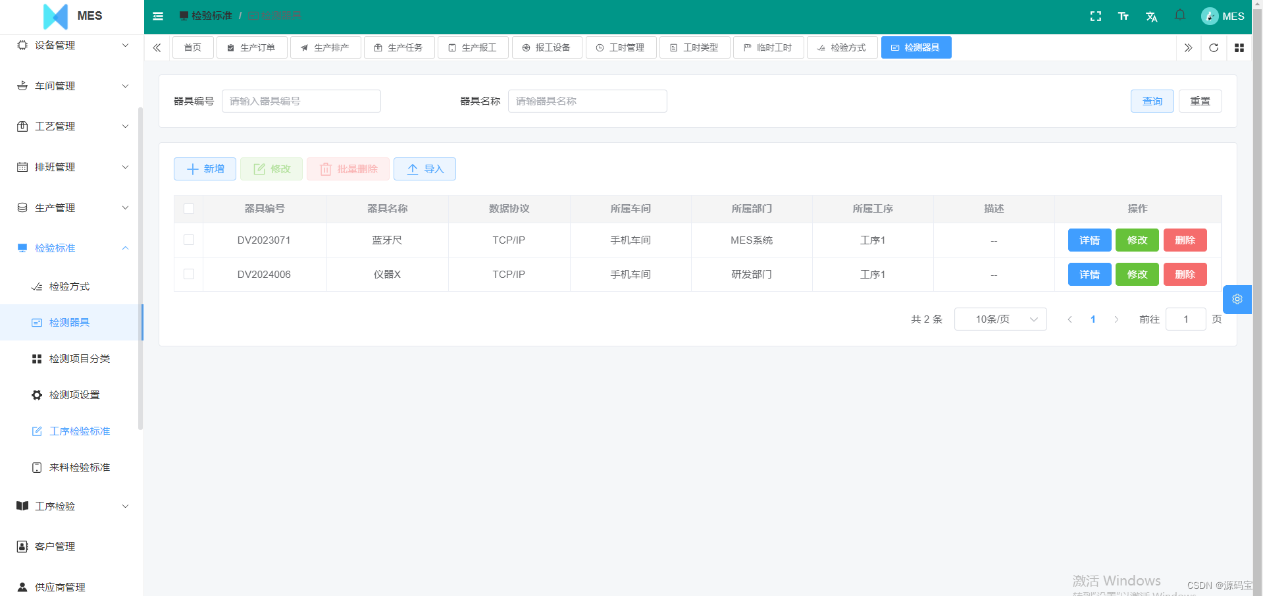
Task: Open notifications via the bell icon
Action: 1179,16
